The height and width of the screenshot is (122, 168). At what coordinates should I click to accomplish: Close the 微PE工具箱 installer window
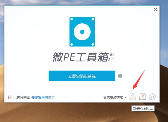coord(156,9)
